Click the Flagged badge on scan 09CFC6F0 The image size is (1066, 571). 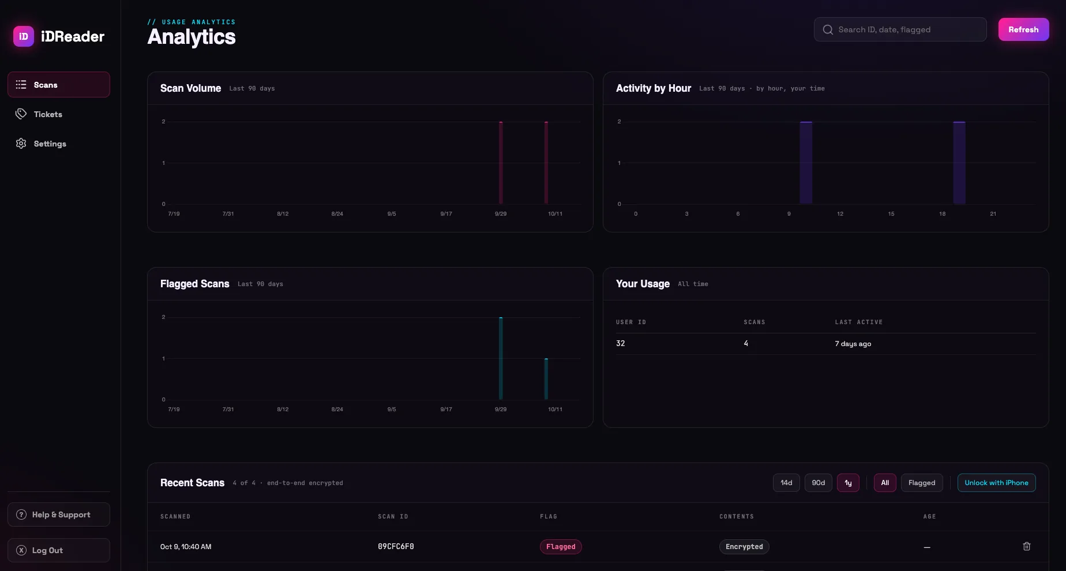[x=561, y=547]
